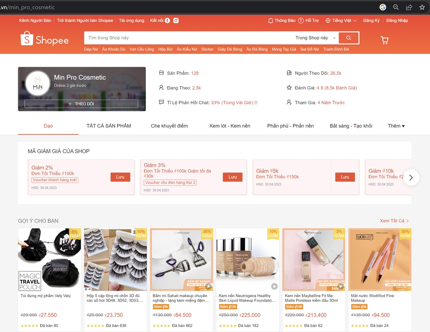Open Túi đựng mỹ phẩm Vely Vely thumbnail
The width and height of the screenshot is (430, 332).
[x=49, y=259]
